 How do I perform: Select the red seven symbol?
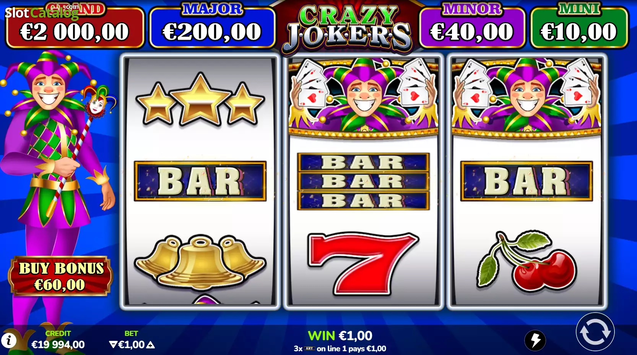pyautogui.click(x=363, y=263)
